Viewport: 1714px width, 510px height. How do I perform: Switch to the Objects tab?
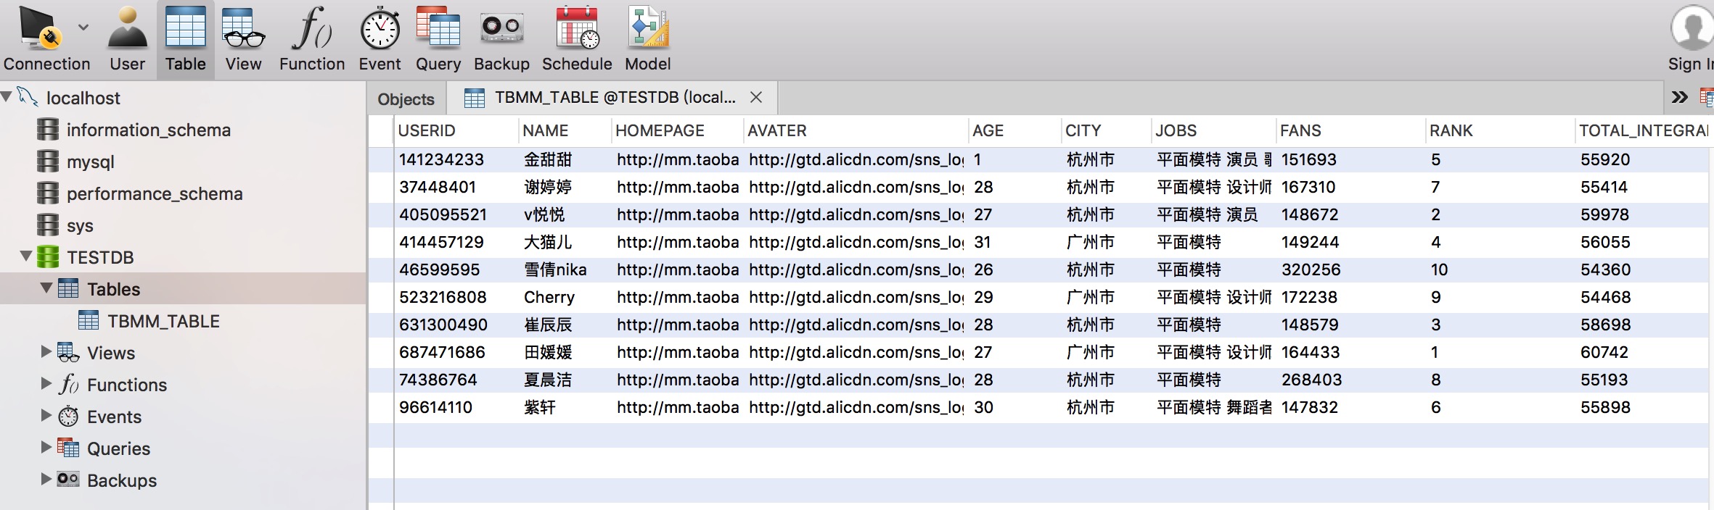pyautogui.click(x=406, y=99)
